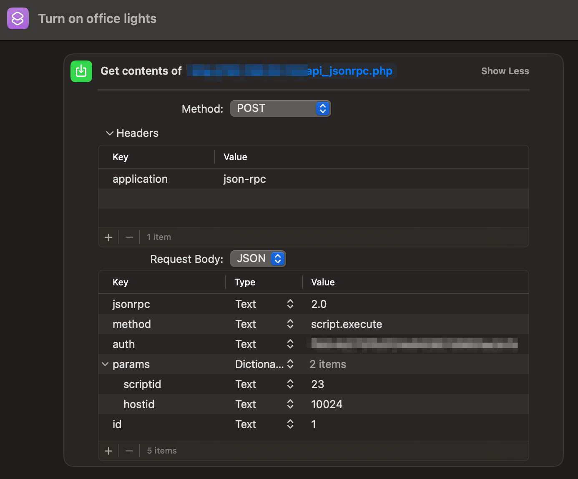
Task: Remove request body field with minus icon
Action: pyautogui.click(x=129, y=451)
